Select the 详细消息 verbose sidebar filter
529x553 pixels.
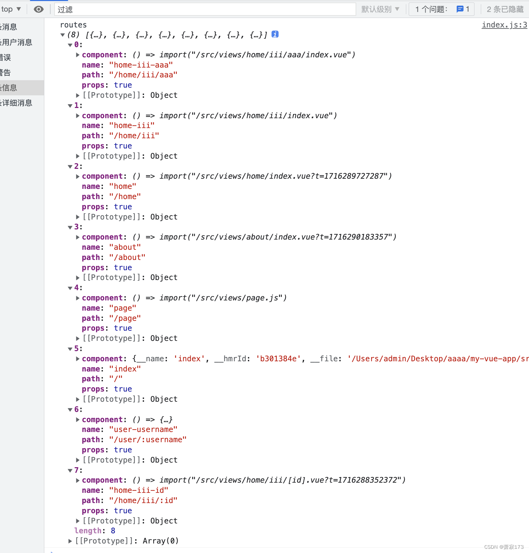pyautogui.click(x=22, y=103)
